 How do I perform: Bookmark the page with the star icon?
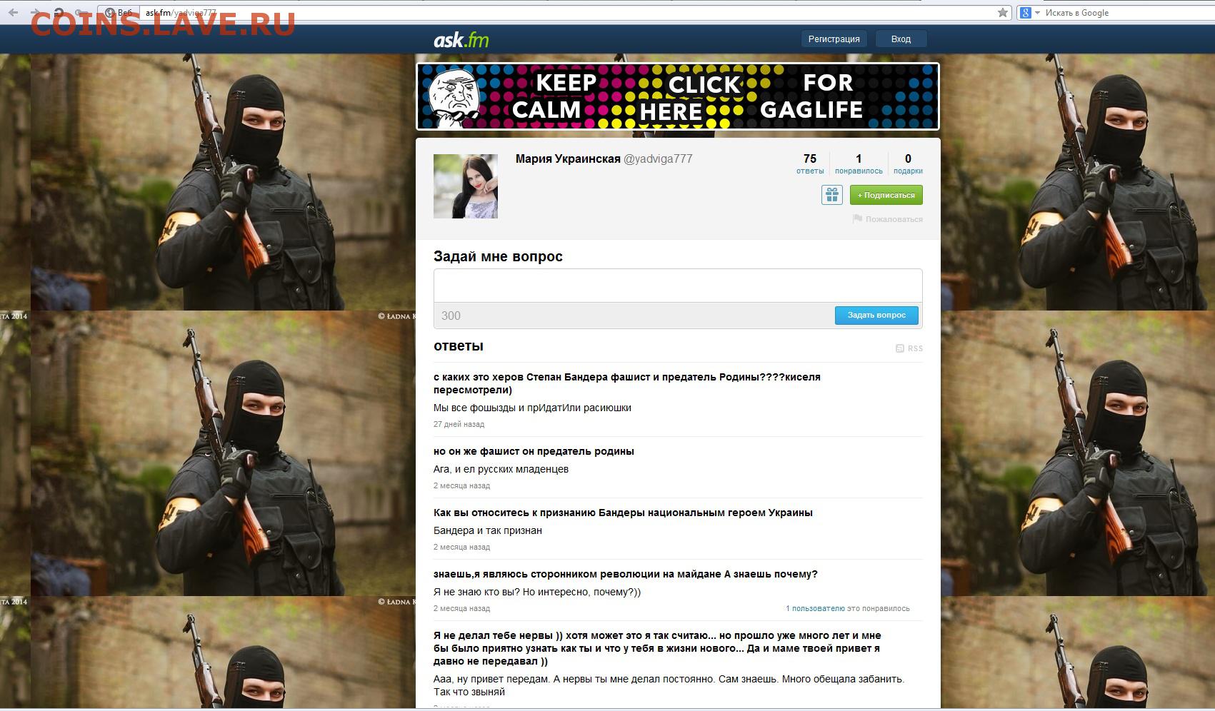click(1003, 12)
